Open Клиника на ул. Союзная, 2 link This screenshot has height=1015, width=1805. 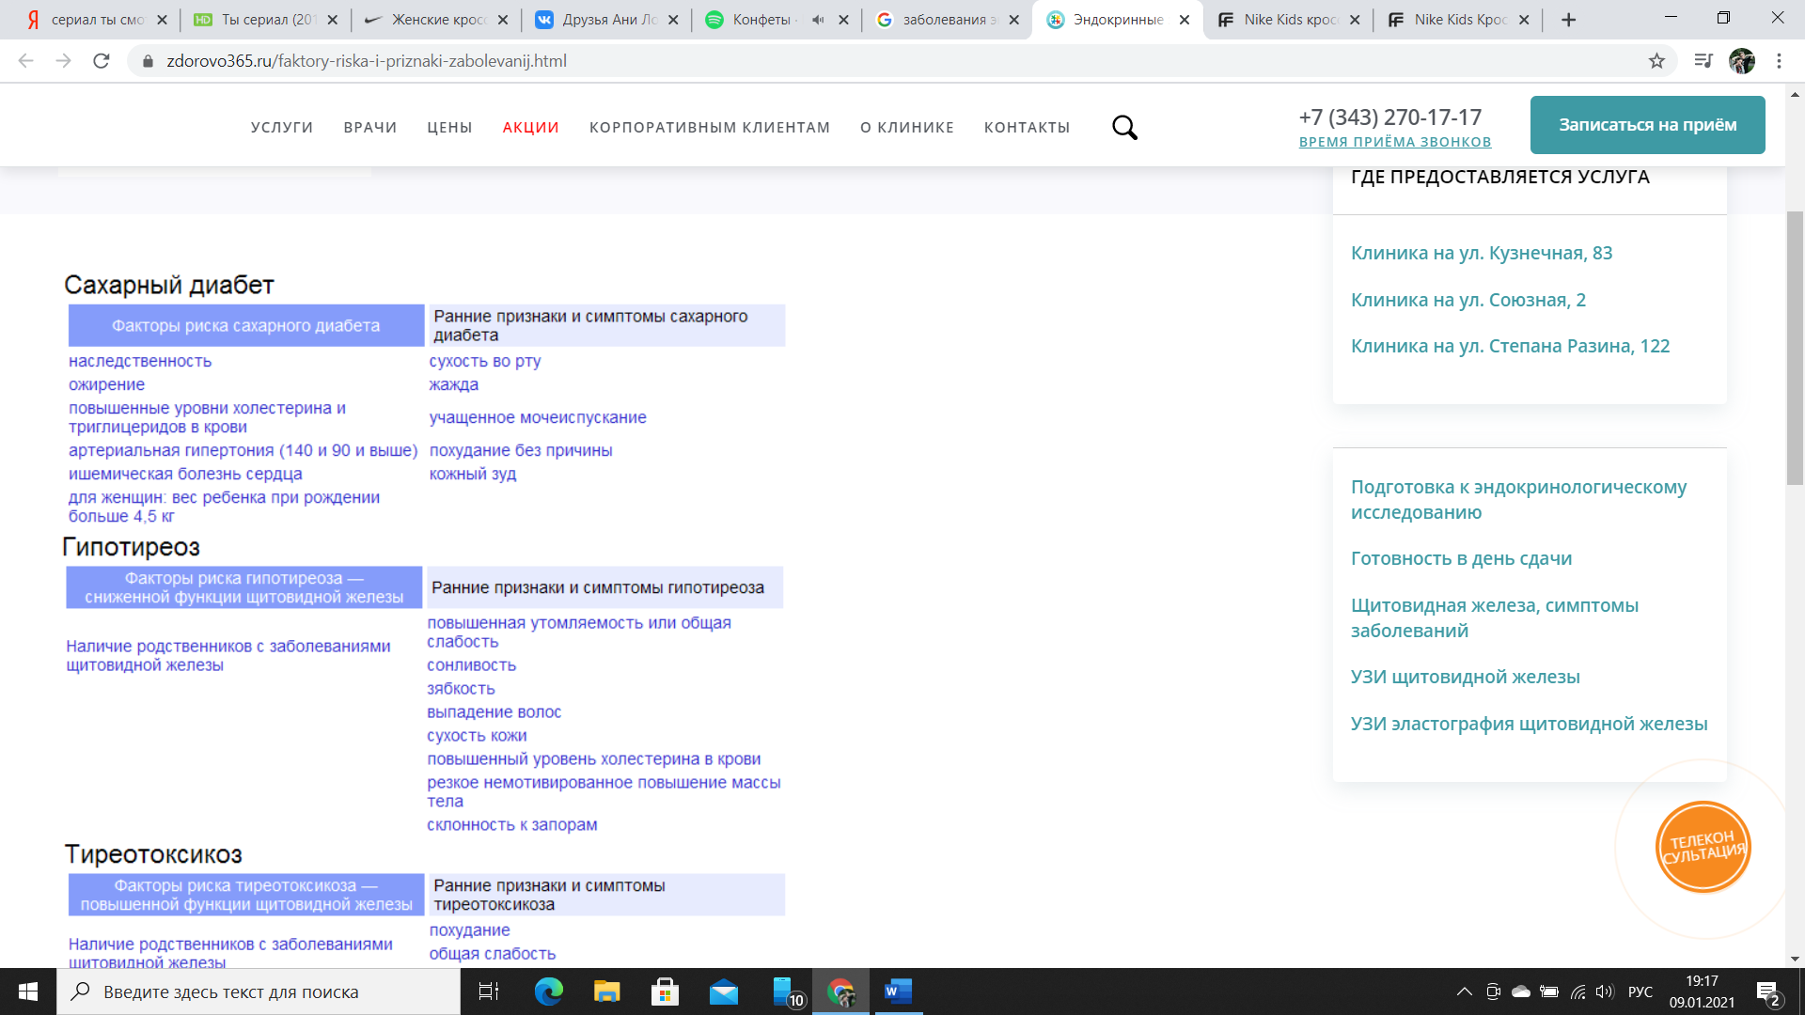pos(1468,300)
